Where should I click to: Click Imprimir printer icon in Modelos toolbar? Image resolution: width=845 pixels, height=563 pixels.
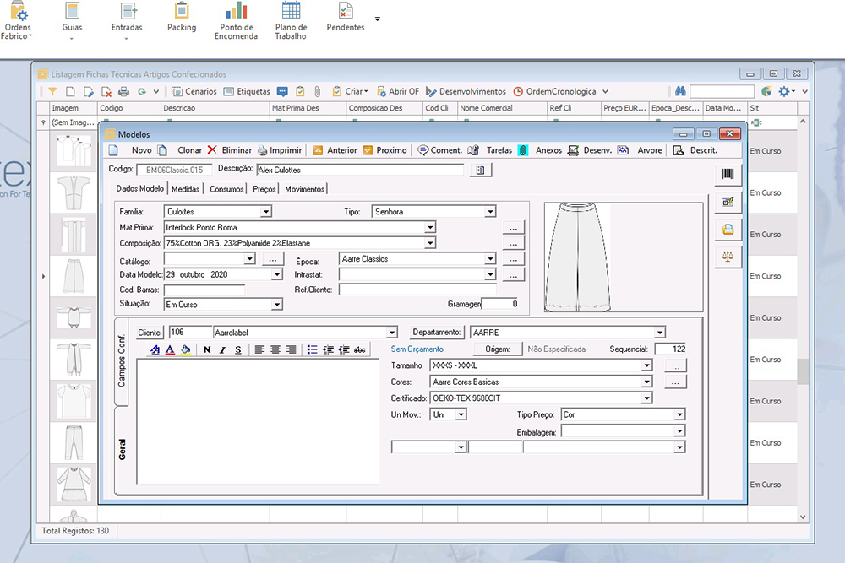(264, 150)
